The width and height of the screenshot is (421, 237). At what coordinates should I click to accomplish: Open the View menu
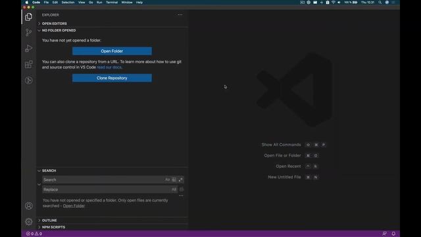pos(82,3)
